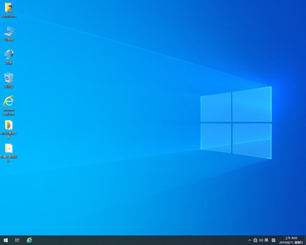
Task: Click the Windows logo on wallpaper
Action: pos(236,122)
